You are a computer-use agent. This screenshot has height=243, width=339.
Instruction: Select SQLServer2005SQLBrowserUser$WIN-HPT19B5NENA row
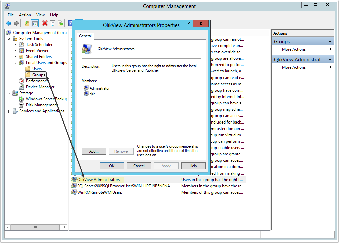(159, 186)
